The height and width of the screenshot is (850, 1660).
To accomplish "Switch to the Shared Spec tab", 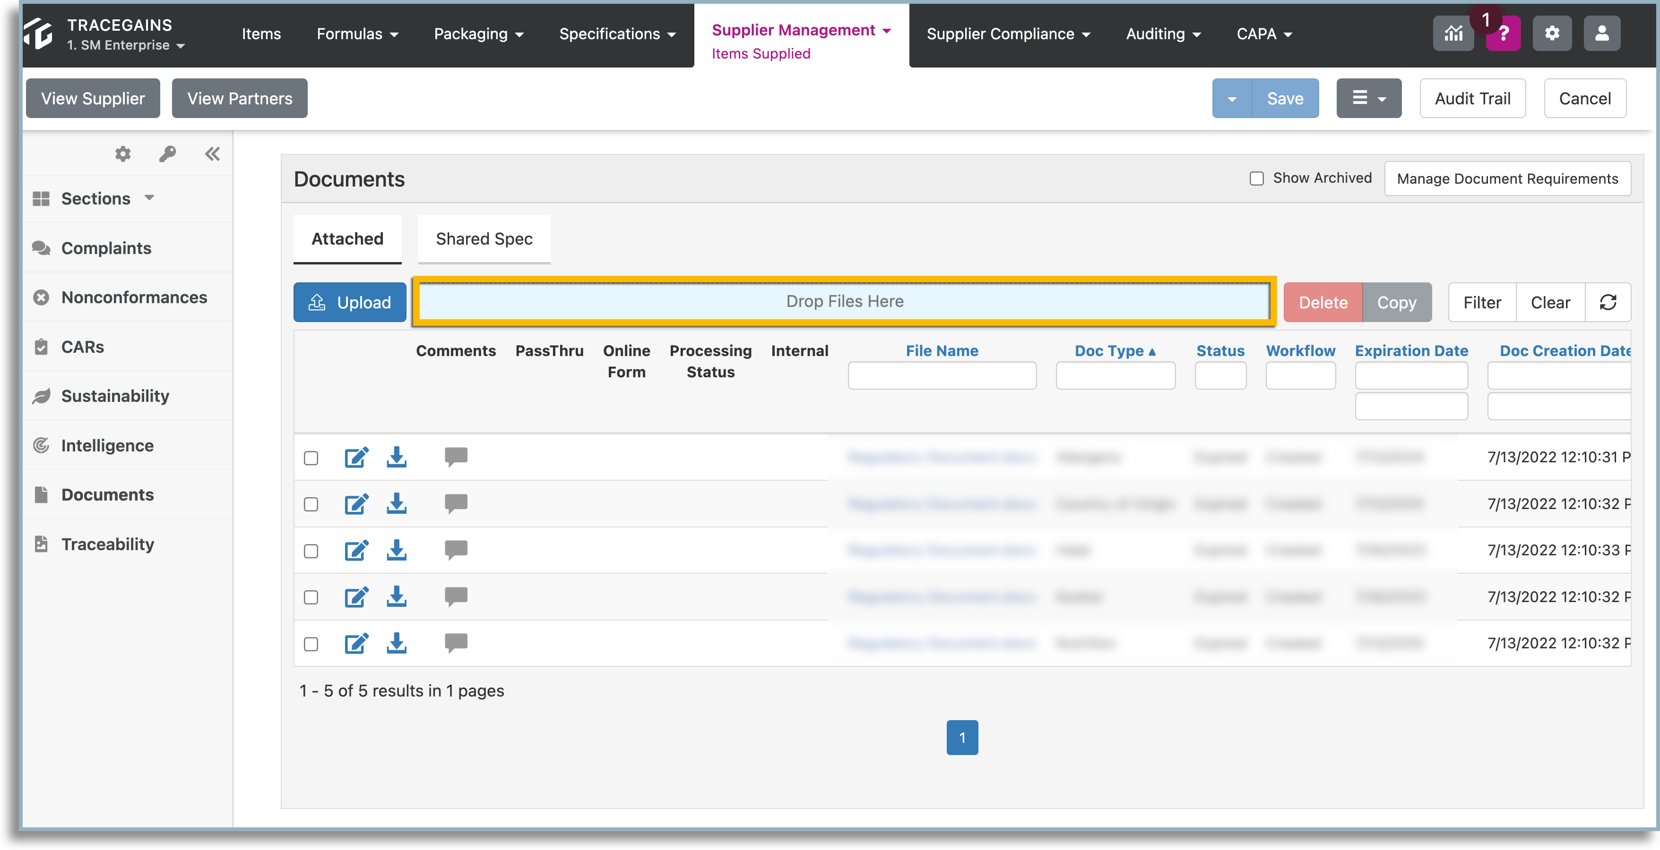I will (484, 239).
